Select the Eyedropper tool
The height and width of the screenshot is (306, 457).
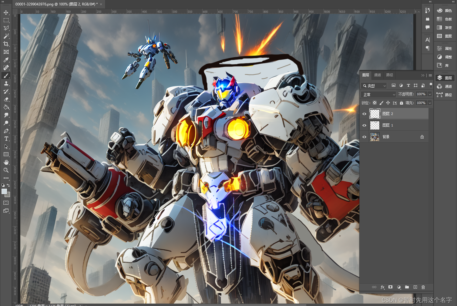pos(6,60)
